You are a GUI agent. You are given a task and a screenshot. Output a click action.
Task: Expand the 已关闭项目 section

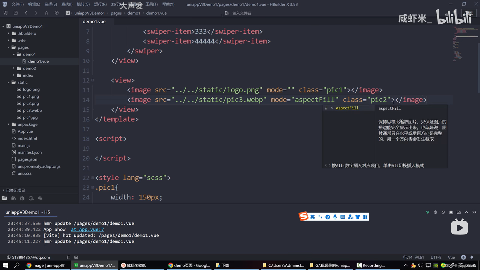[x=3, y=190]
